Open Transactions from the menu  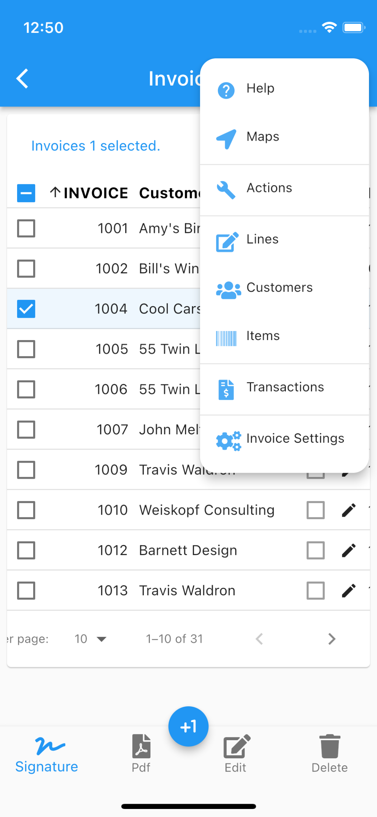[284, 388]
